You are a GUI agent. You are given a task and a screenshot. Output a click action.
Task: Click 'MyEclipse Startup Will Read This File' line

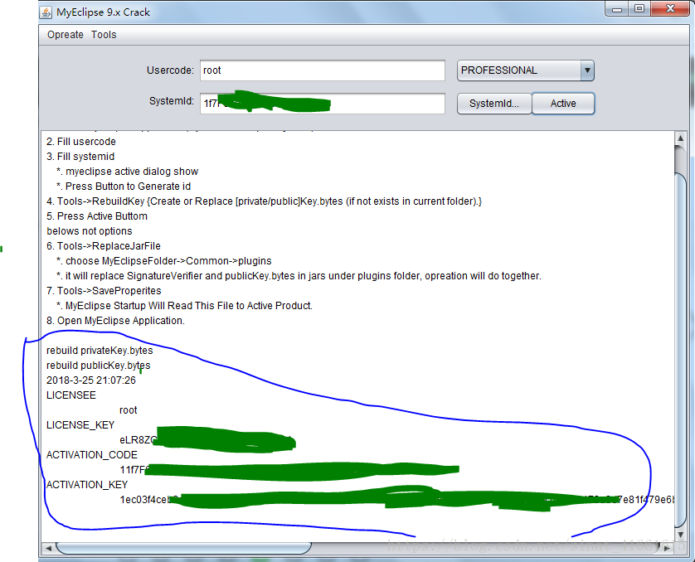coord(184,306)
